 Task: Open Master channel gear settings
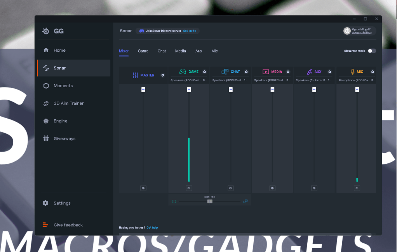click(x=163, y=75)
